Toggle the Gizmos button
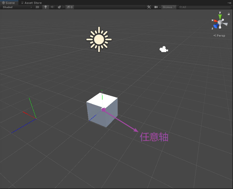Screen dimensions: 233x189 167,7
